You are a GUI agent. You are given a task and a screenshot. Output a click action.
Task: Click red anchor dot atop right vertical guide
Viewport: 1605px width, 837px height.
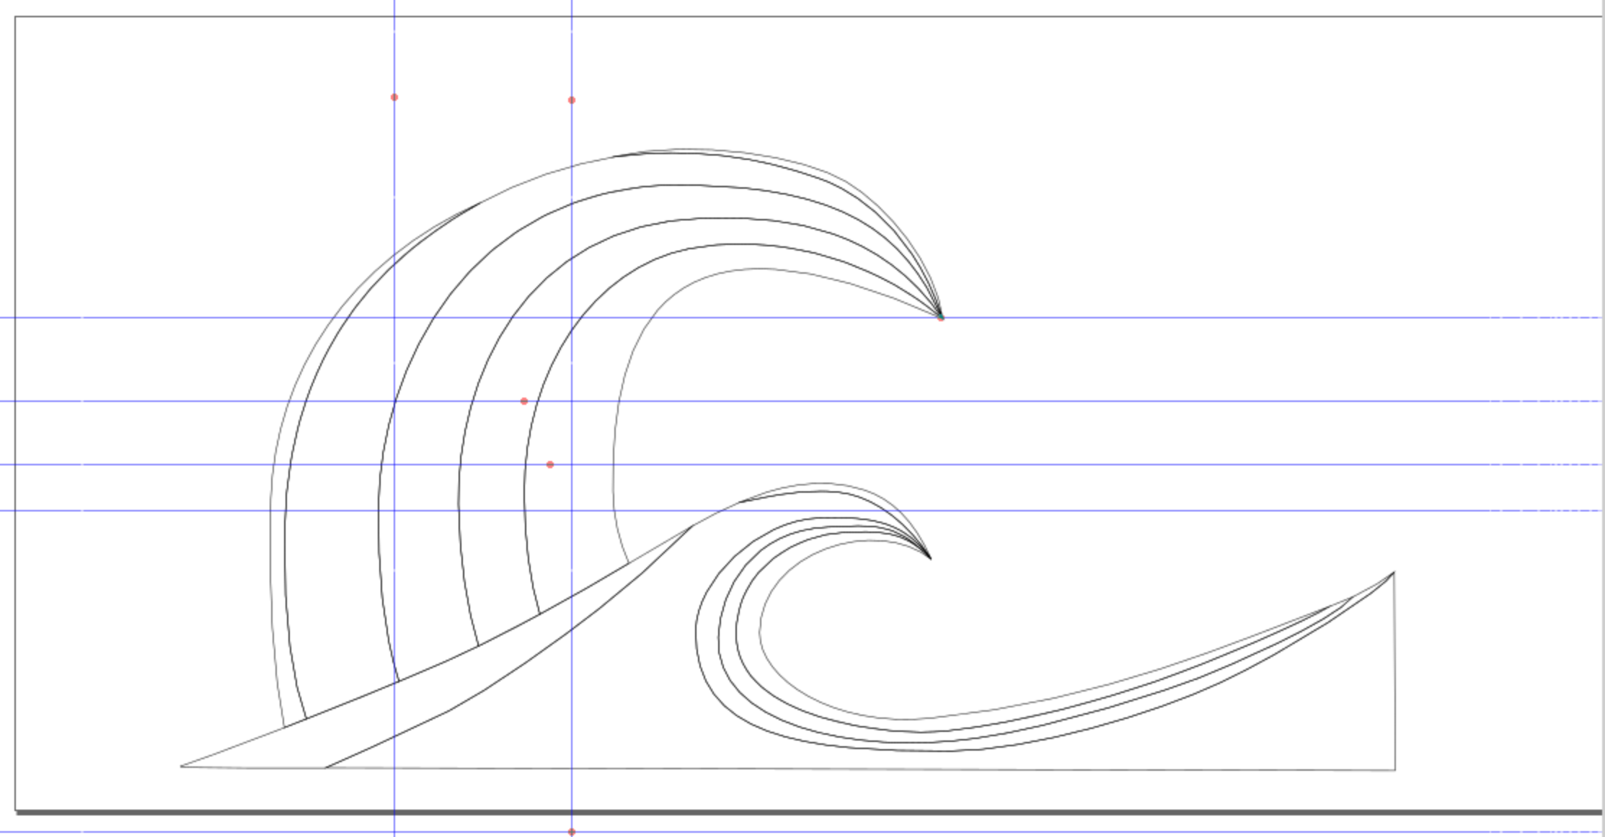pos(572,100)
